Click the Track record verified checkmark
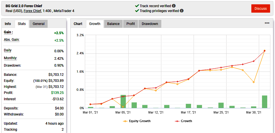Viewport: 275px width, 133px height. 137,6
